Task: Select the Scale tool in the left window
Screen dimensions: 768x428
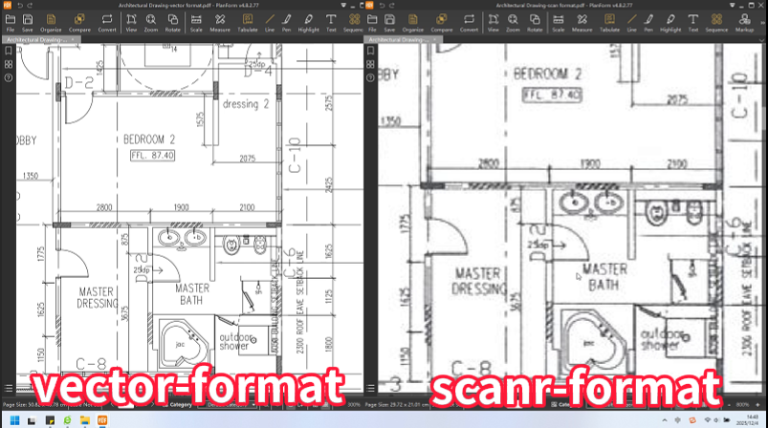Action: point(196,23)
